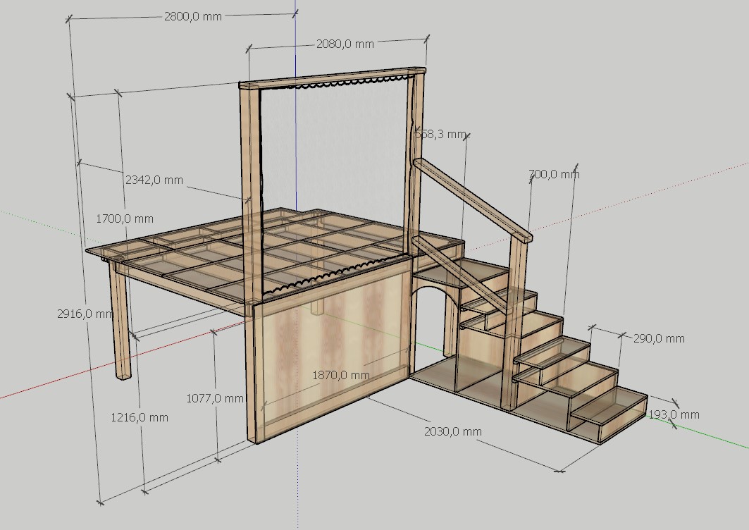Select the 2080,0 mm dimension text
Viewport: 749px width, 530px height.
point(345,44)
